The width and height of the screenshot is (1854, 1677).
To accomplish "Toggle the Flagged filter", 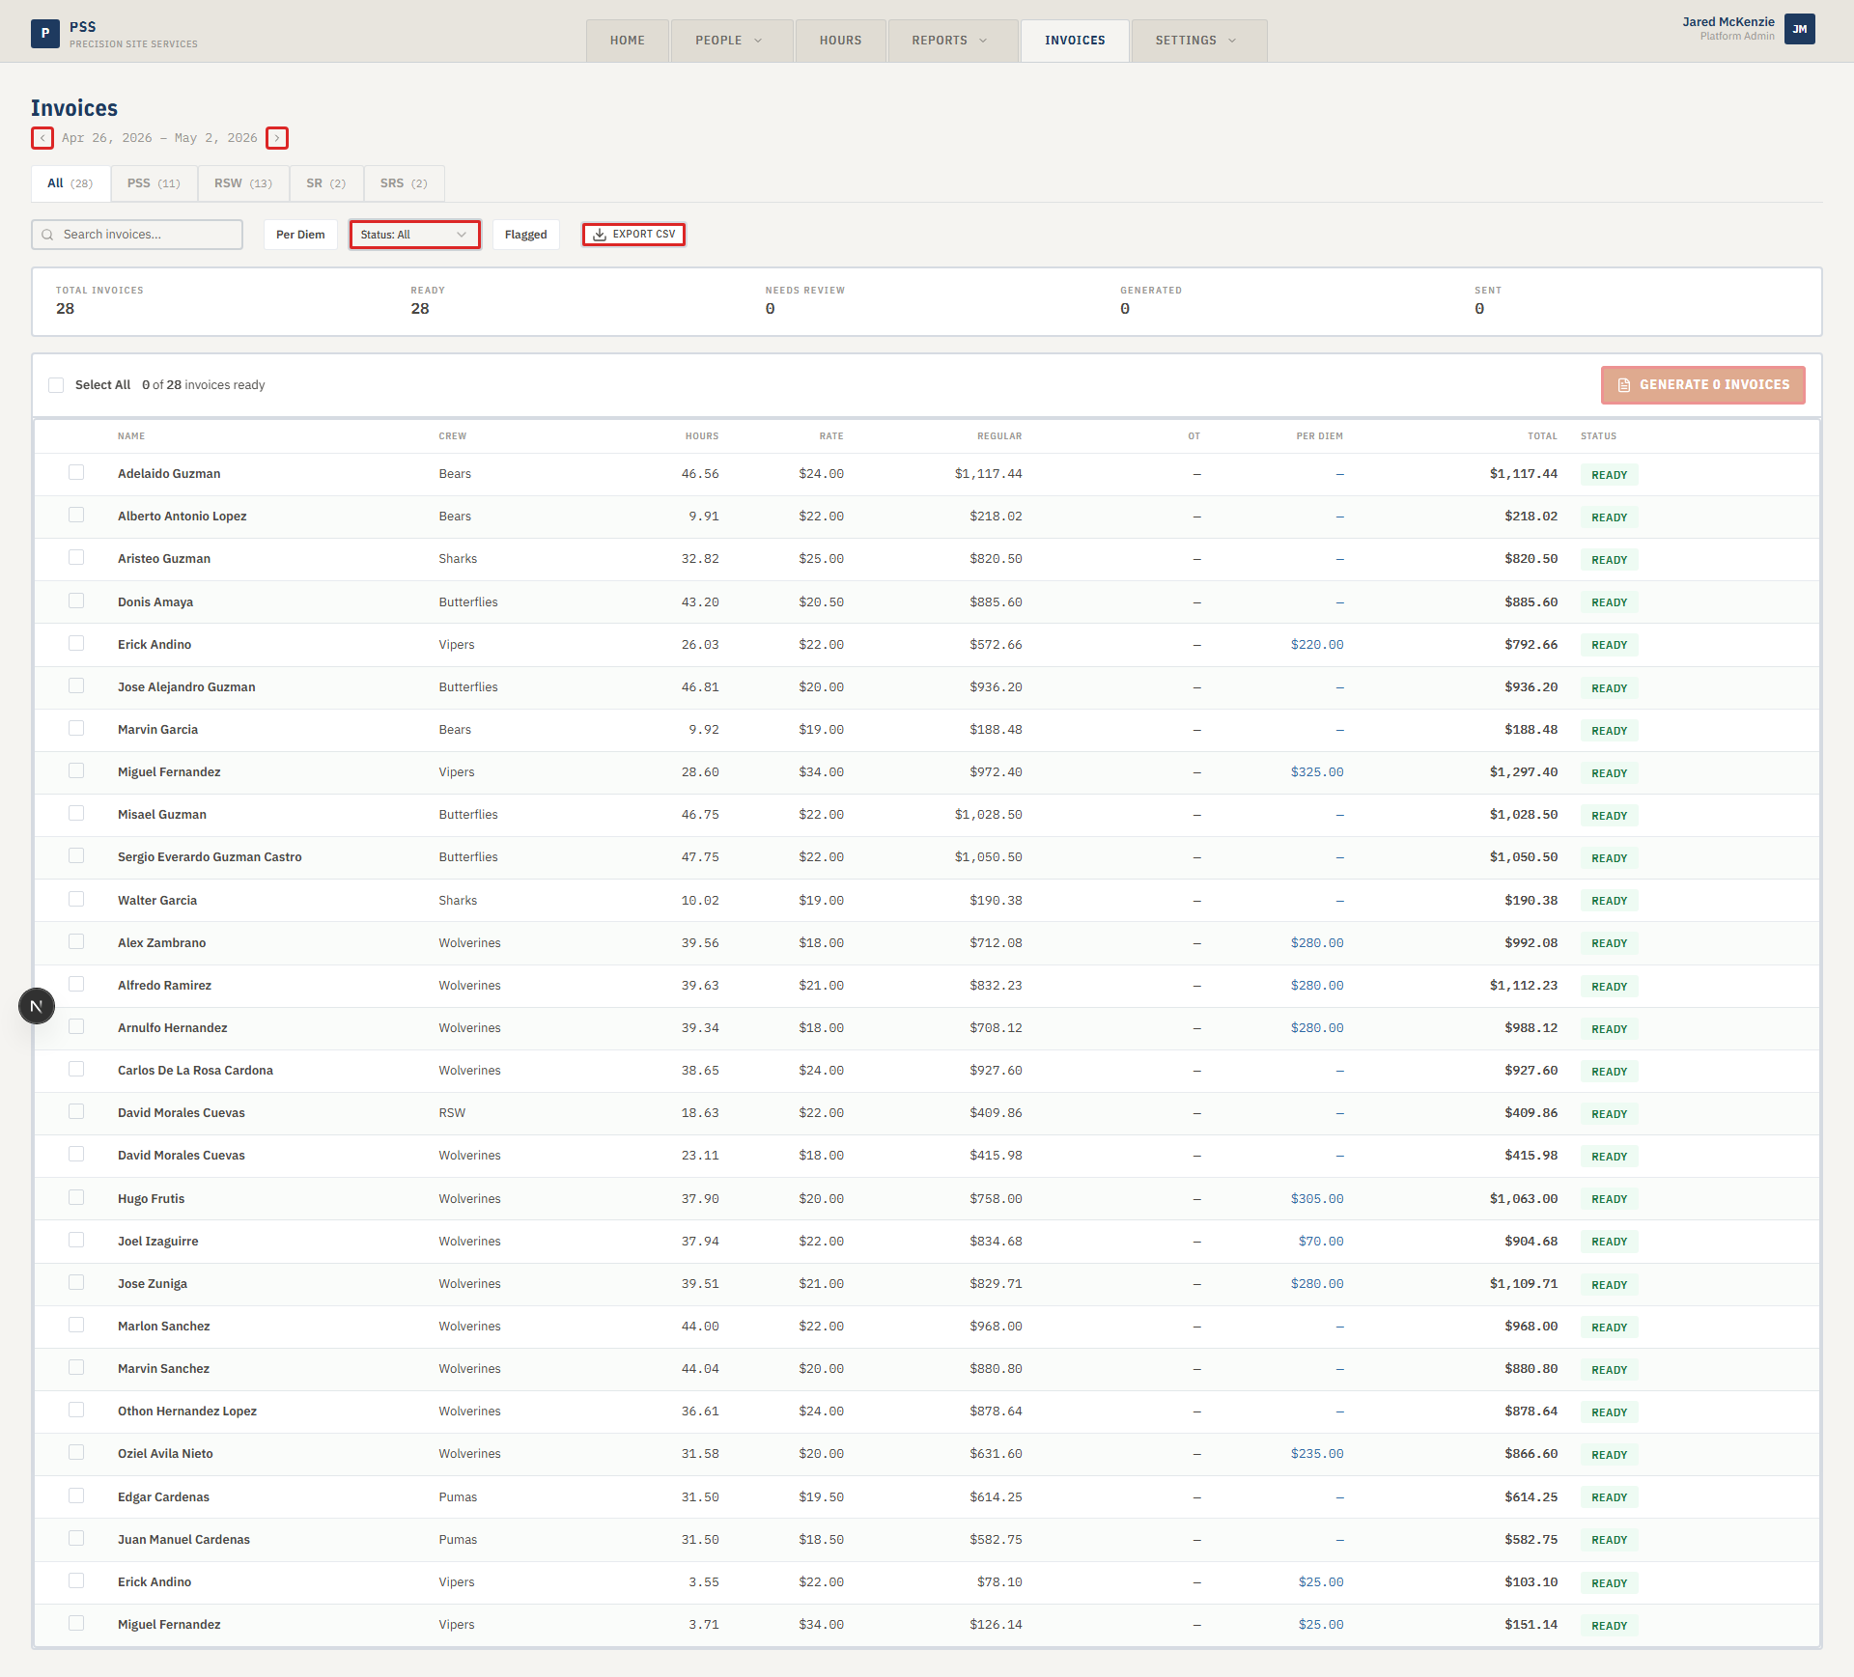I will (x=525, y=235).
